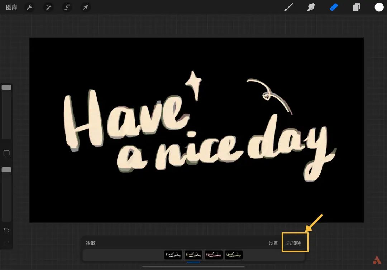Open the Layers panel
Image resolution: width=387 pixels, height=270 pixels.
(x=356, y=7)
